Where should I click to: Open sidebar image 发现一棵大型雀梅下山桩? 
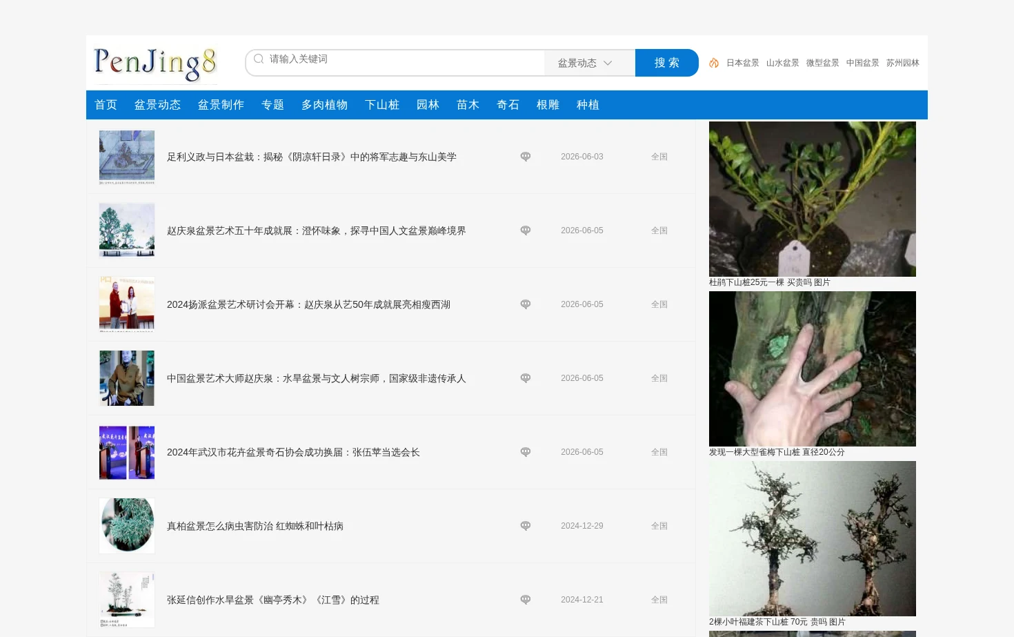click(813, 369)
